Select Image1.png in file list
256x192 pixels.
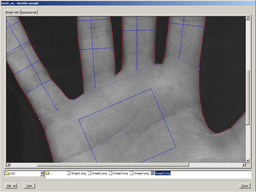click(76, 173)
